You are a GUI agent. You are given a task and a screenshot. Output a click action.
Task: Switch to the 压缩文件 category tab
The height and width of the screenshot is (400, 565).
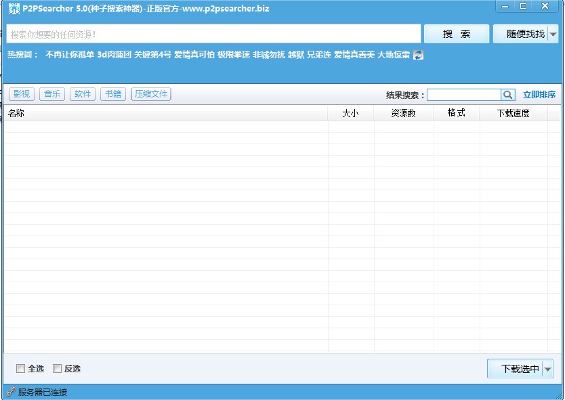coord(150,93)
